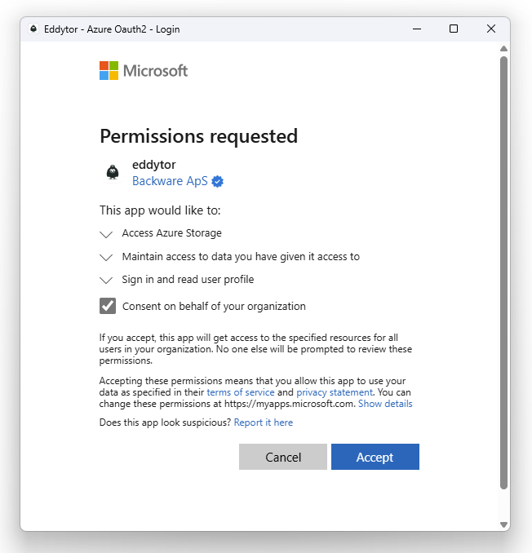532x553 pixels.
Task: Expand Access Azure Storage permission
Action: coord(106,234)
